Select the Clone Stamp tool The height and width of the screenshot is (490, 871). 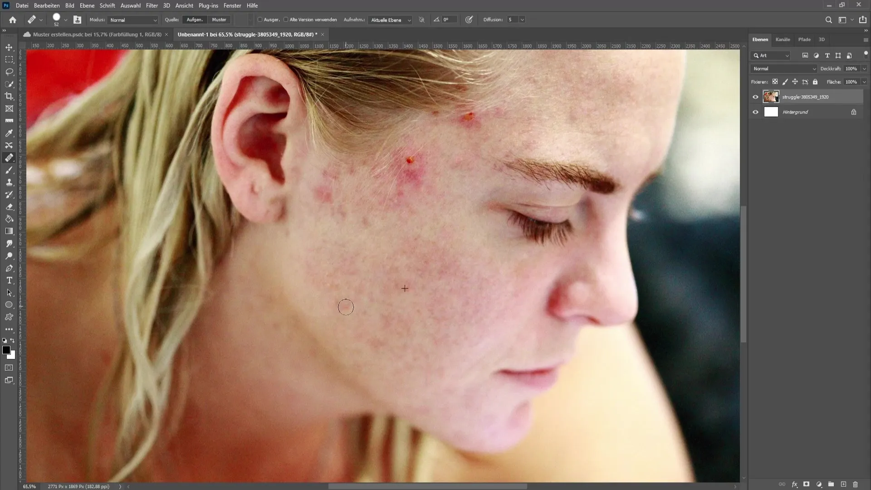point(9,183)
